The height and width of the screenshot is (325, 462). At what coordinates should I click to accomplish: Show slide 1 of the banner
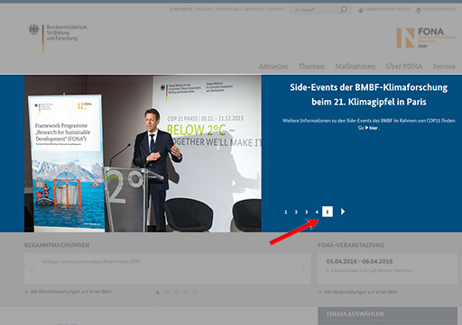point(286,212)
